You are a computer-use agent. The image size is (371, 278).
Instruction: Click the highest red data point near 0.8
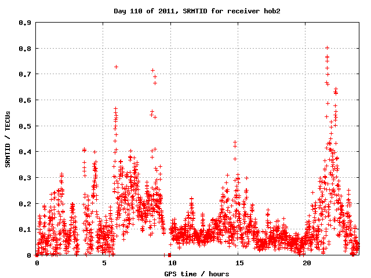pyautogui.click(x=328, y=48)
